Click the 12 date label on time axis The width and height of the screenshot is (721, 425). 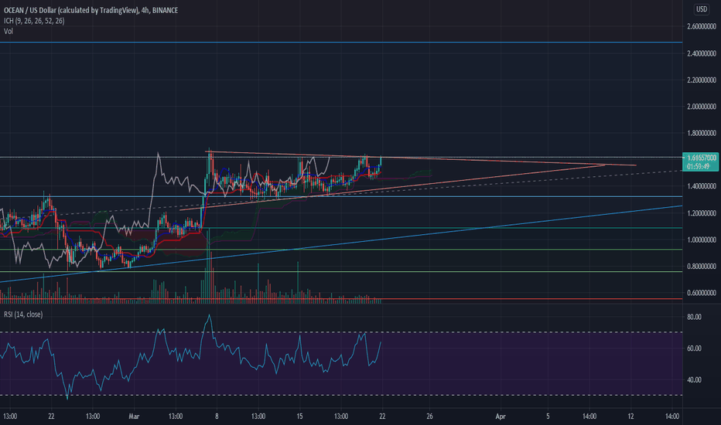coord(631,416)
